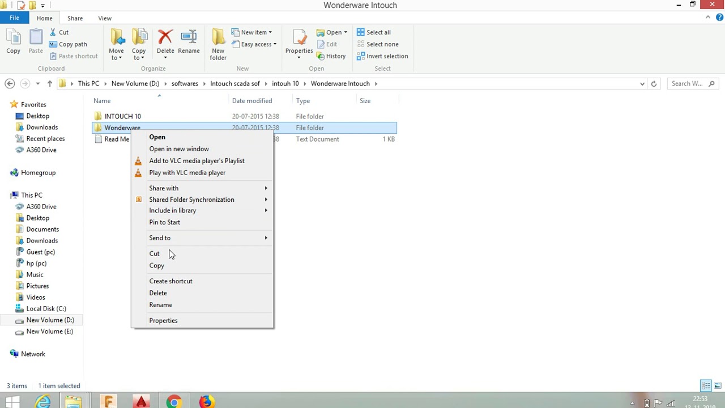Switch to the View ribbon tab

pos(105,18)
